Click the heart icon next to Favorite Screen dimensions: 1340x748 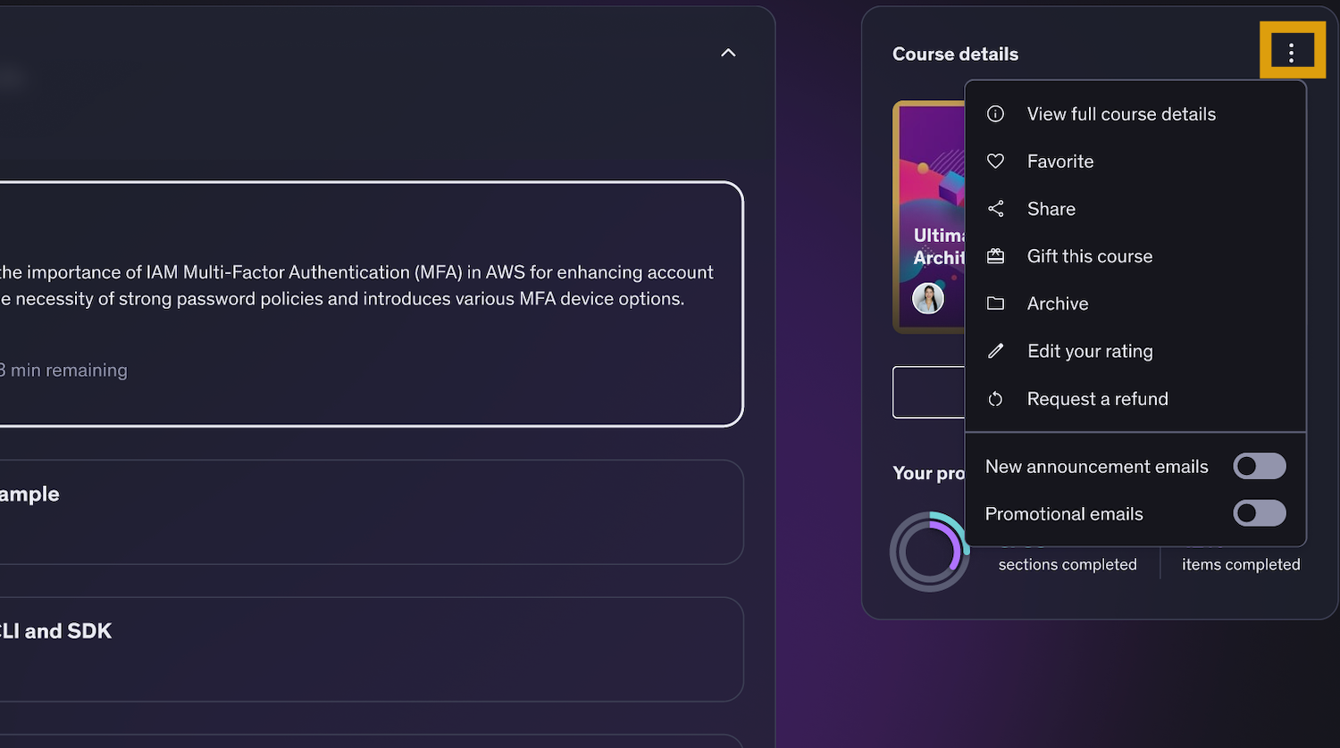click(996, 161)
